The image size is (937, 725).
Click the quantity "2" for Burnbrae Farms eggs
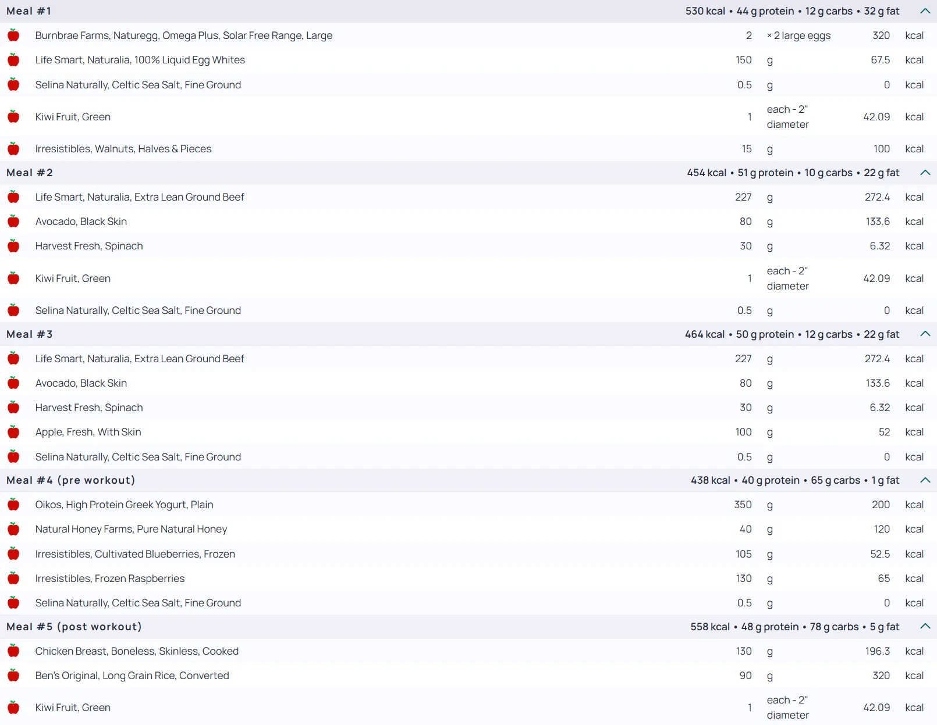pos(749,35)
